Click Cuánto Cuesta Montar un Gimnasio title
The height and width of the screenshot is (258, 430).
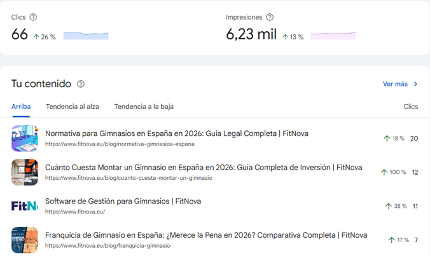(x=204, y=167)
